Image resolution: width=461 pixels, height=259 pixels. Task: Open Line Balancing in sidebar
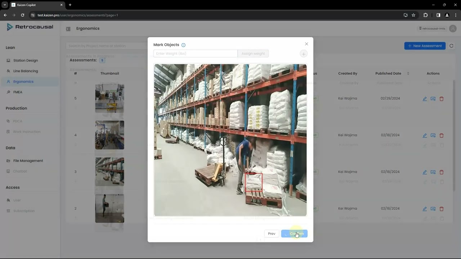click(25, 71)
